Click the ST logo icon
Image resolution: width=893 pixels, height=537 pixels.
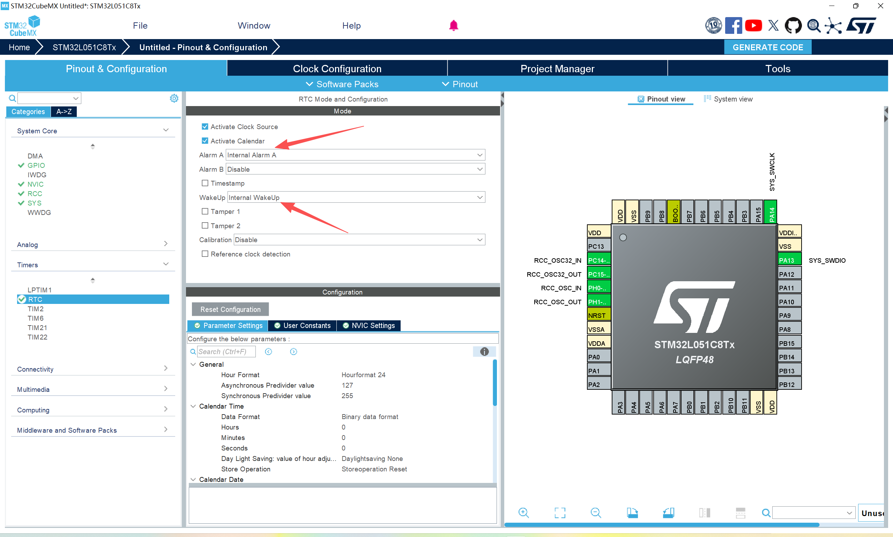coord(862,26)
